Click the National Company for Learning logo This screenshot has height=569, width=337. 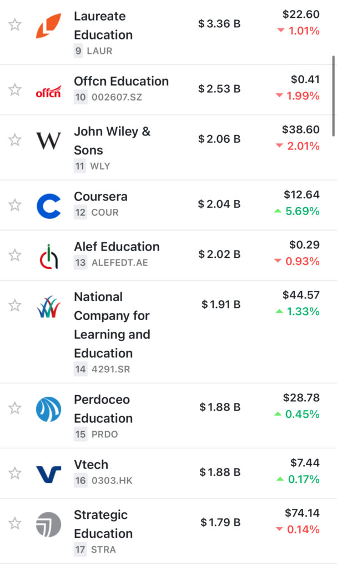click(x=48, y=307)
